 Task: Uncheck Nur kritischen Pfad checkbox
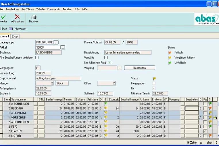tap(109, 63)
